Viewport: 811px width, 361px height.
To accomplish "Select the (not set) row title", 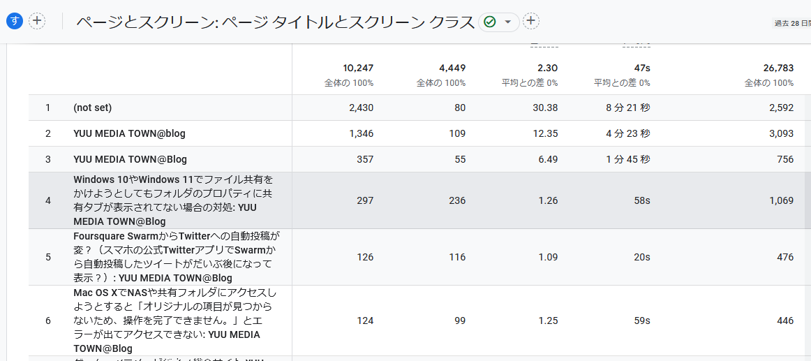I will (93, 108).
